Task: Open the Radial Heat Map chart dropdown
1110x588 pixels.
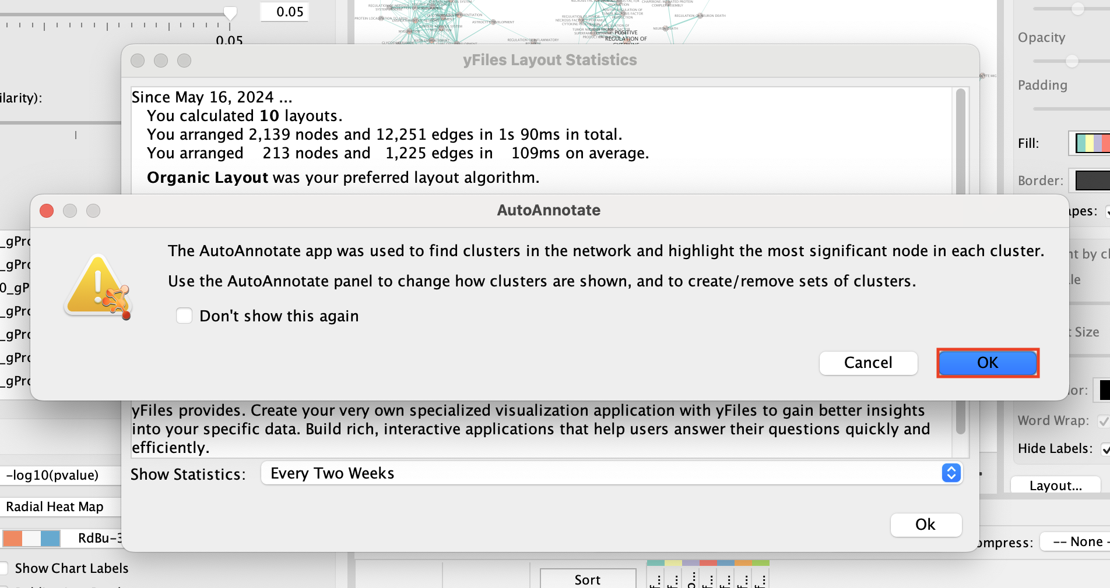Action: coord(58,506)
